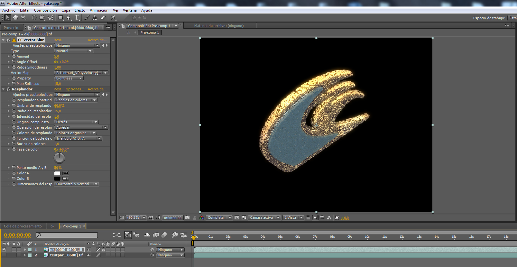
Task: Activate the Eraser tool
Action: (x=103, y=18)
